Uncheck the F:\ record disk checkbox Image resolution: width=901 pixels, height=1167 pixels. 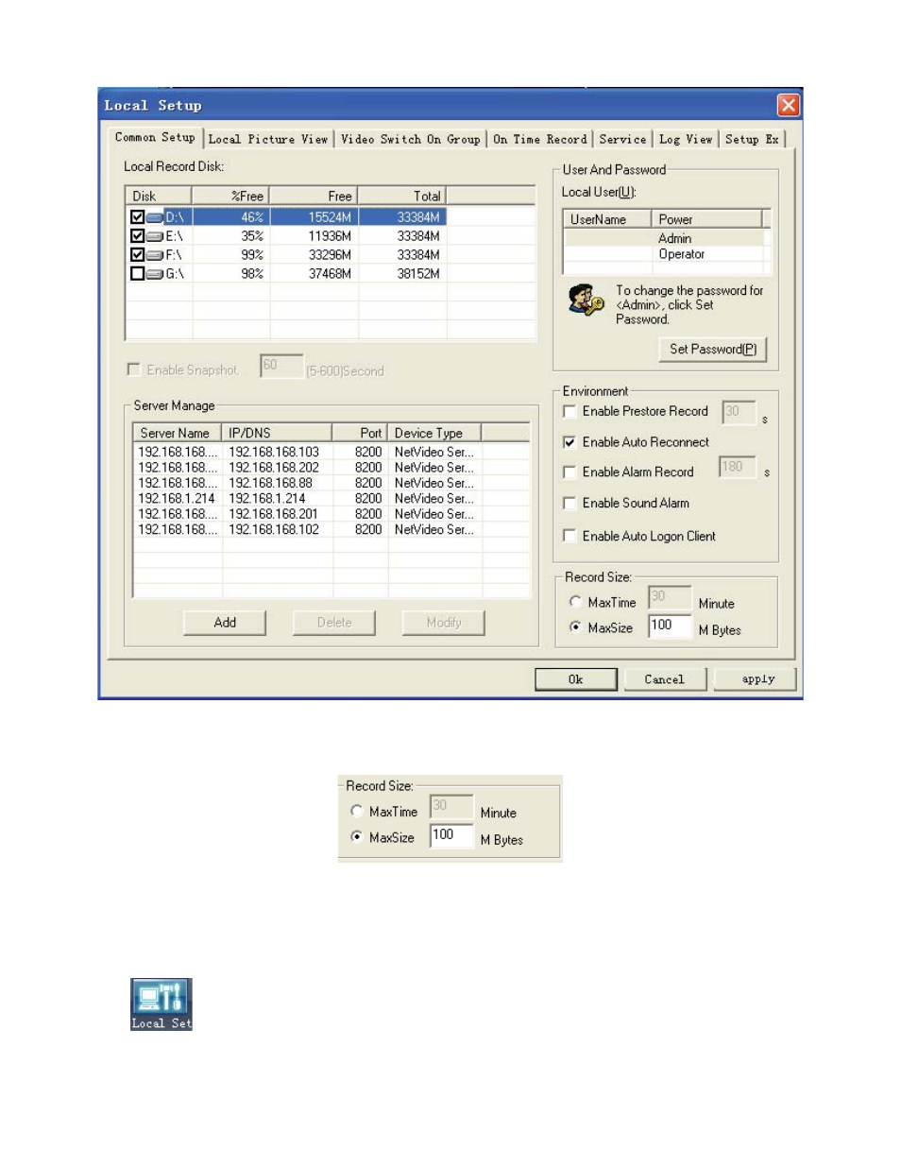(137, 255)
